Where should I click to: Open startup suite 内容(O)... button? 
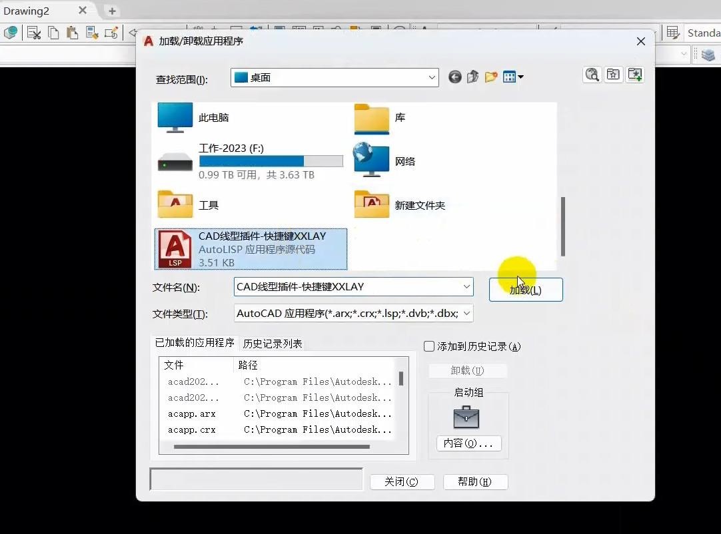[468, 443]
